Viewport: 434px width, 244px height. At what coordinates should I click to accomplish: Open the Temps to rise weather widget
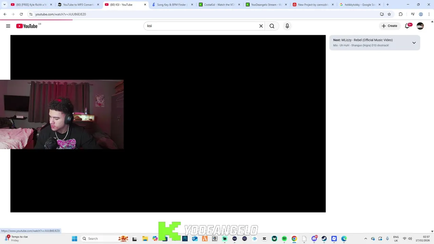(x=17, y=239)
